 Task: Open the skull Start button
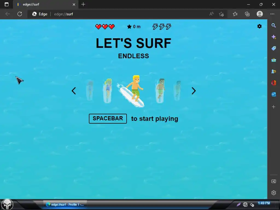point(7,205)
